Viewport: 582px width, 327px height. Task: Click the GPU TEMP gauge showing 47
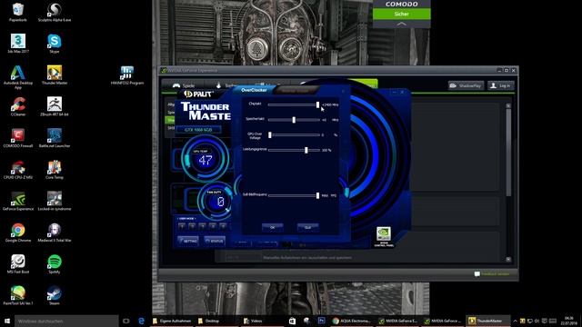coord(205,159)
